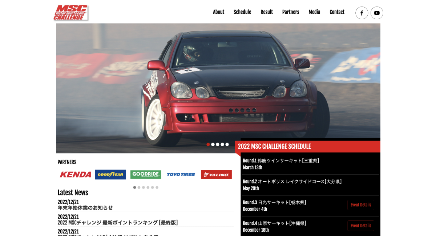This screenshot has height=236, width=436.
Task: Select the third hero slider dot
Action: [218, 144]
